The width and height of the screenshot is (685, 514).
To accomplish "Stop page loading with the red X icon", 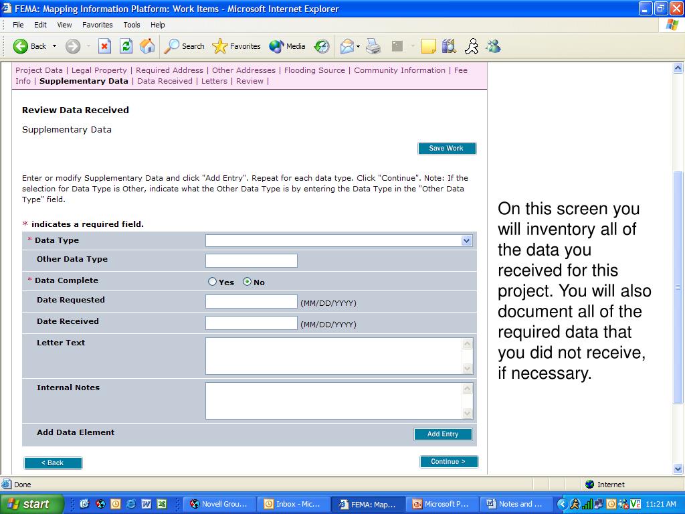I will point(104,46).
